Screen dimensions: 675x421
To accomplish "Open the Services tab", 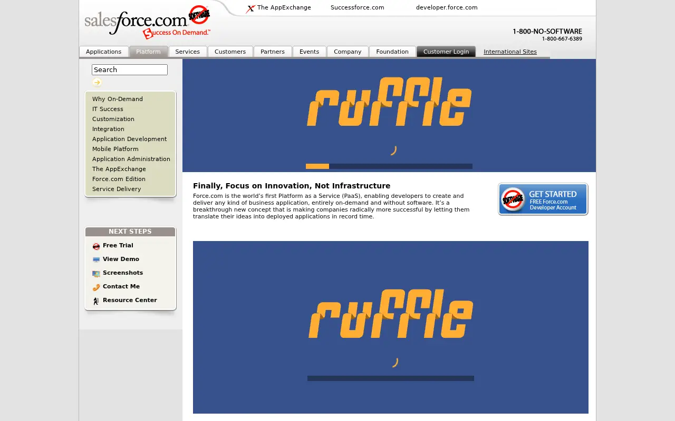I will point(188,52).
